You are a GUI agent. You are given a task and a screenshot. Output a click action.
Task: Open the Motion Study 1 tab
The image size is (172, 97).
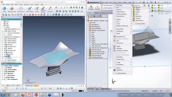coord(105,89)
